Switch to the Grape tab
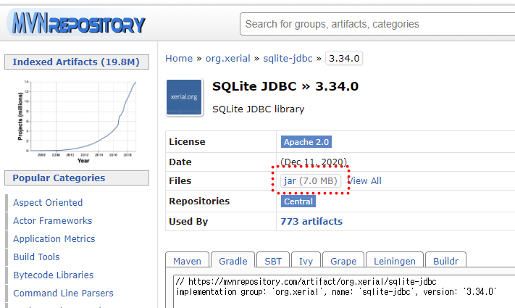This screenshot has height=308, width=515. coord(343,261)
